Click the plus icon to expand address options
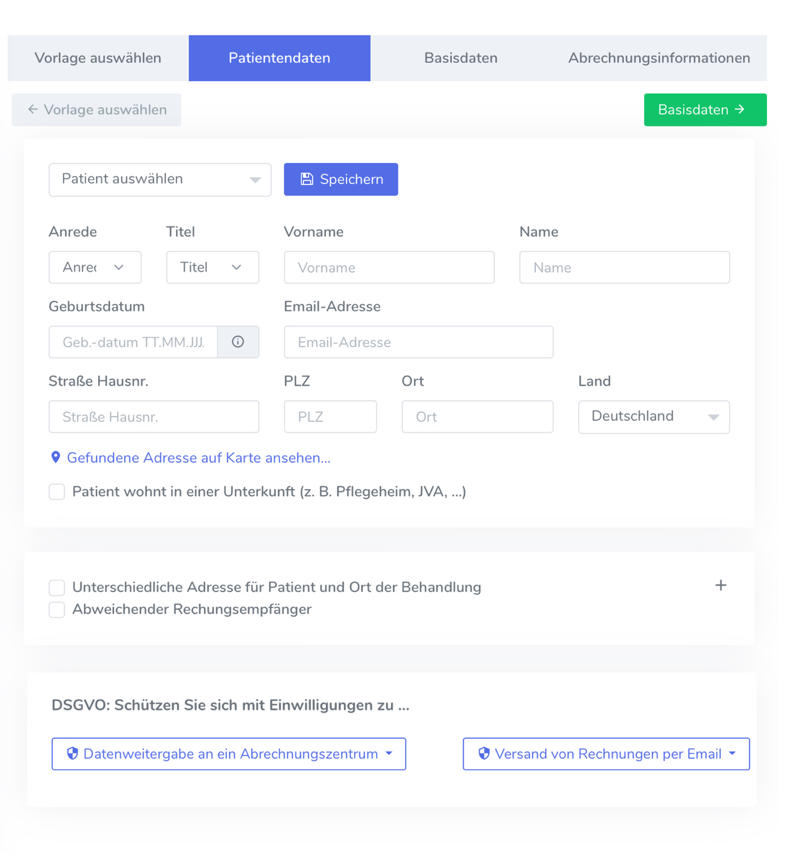This screenshot has height=855, width=791. click(721, 585)
